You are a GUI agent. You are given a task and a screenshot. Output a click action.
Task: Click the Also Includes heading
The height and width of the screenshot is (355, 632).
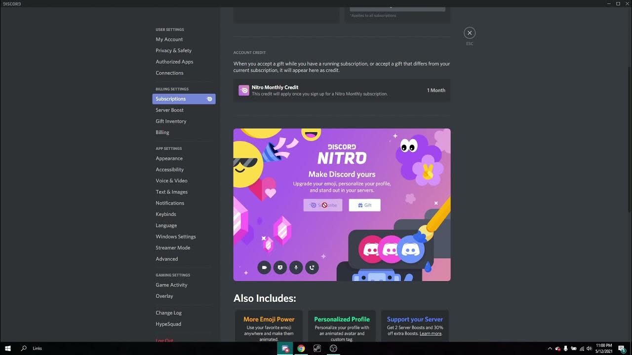[x=265, y=298]
